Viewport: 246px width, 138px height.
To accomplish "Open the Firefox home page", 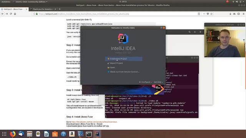I will point(15,14).
